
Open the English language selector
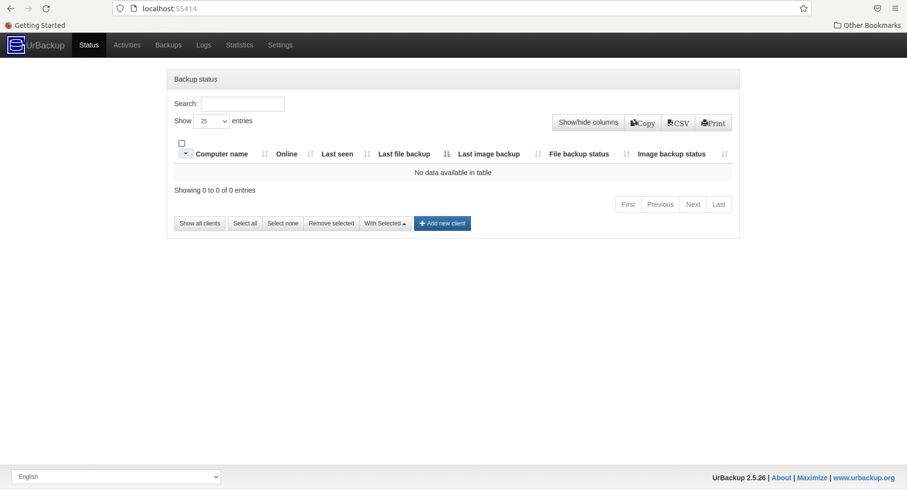coord(116,477)
